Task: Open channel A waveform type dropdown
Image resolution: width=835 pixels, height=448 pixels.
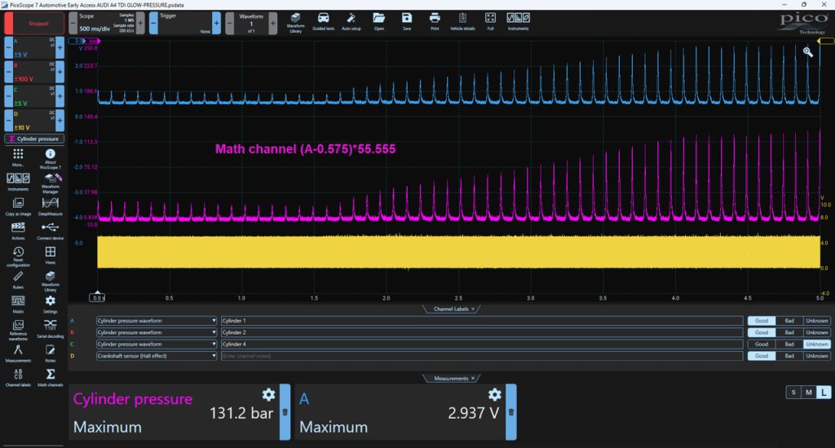Action: (x=157, y=321)
